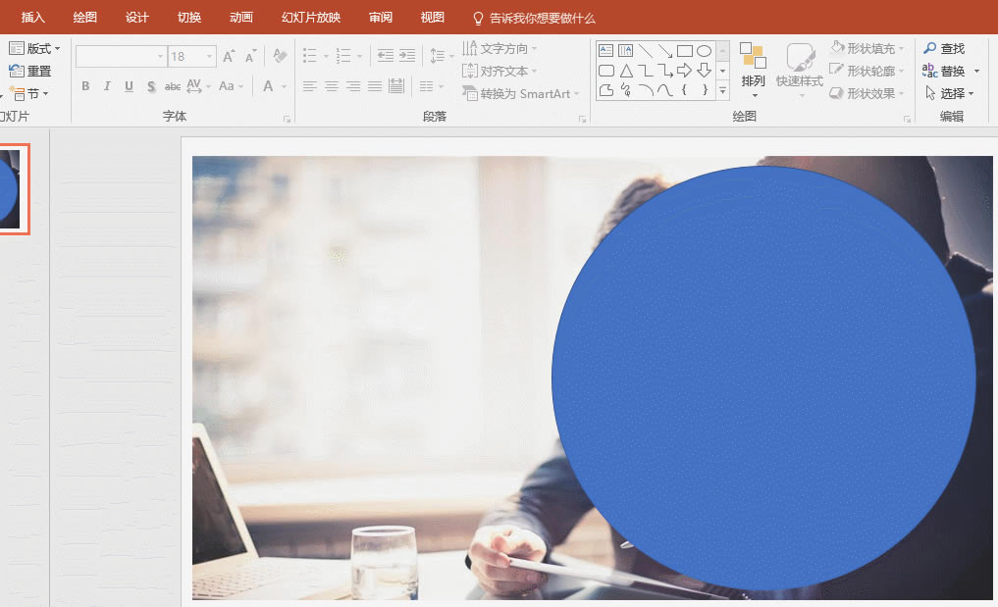Open the font size 18 dropdown
This screenshot has height=607, width=998.
209,57
